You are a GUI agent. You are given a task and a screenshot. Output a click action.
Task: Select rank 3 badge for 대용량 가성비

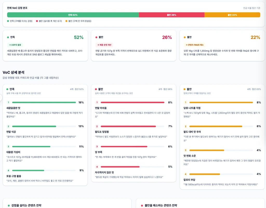tap(8, 147)
